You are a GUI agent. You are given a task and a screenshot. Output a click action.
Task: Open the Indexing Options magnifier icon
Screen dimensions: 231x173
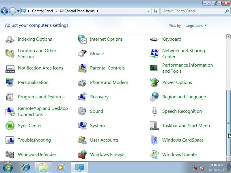click(x=10, y=39)
